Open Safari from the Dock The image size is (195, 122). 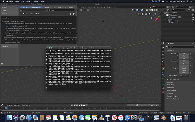point(29,118)
